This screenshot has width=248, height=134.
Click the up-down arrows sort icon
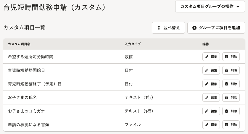tap(159, 28)
